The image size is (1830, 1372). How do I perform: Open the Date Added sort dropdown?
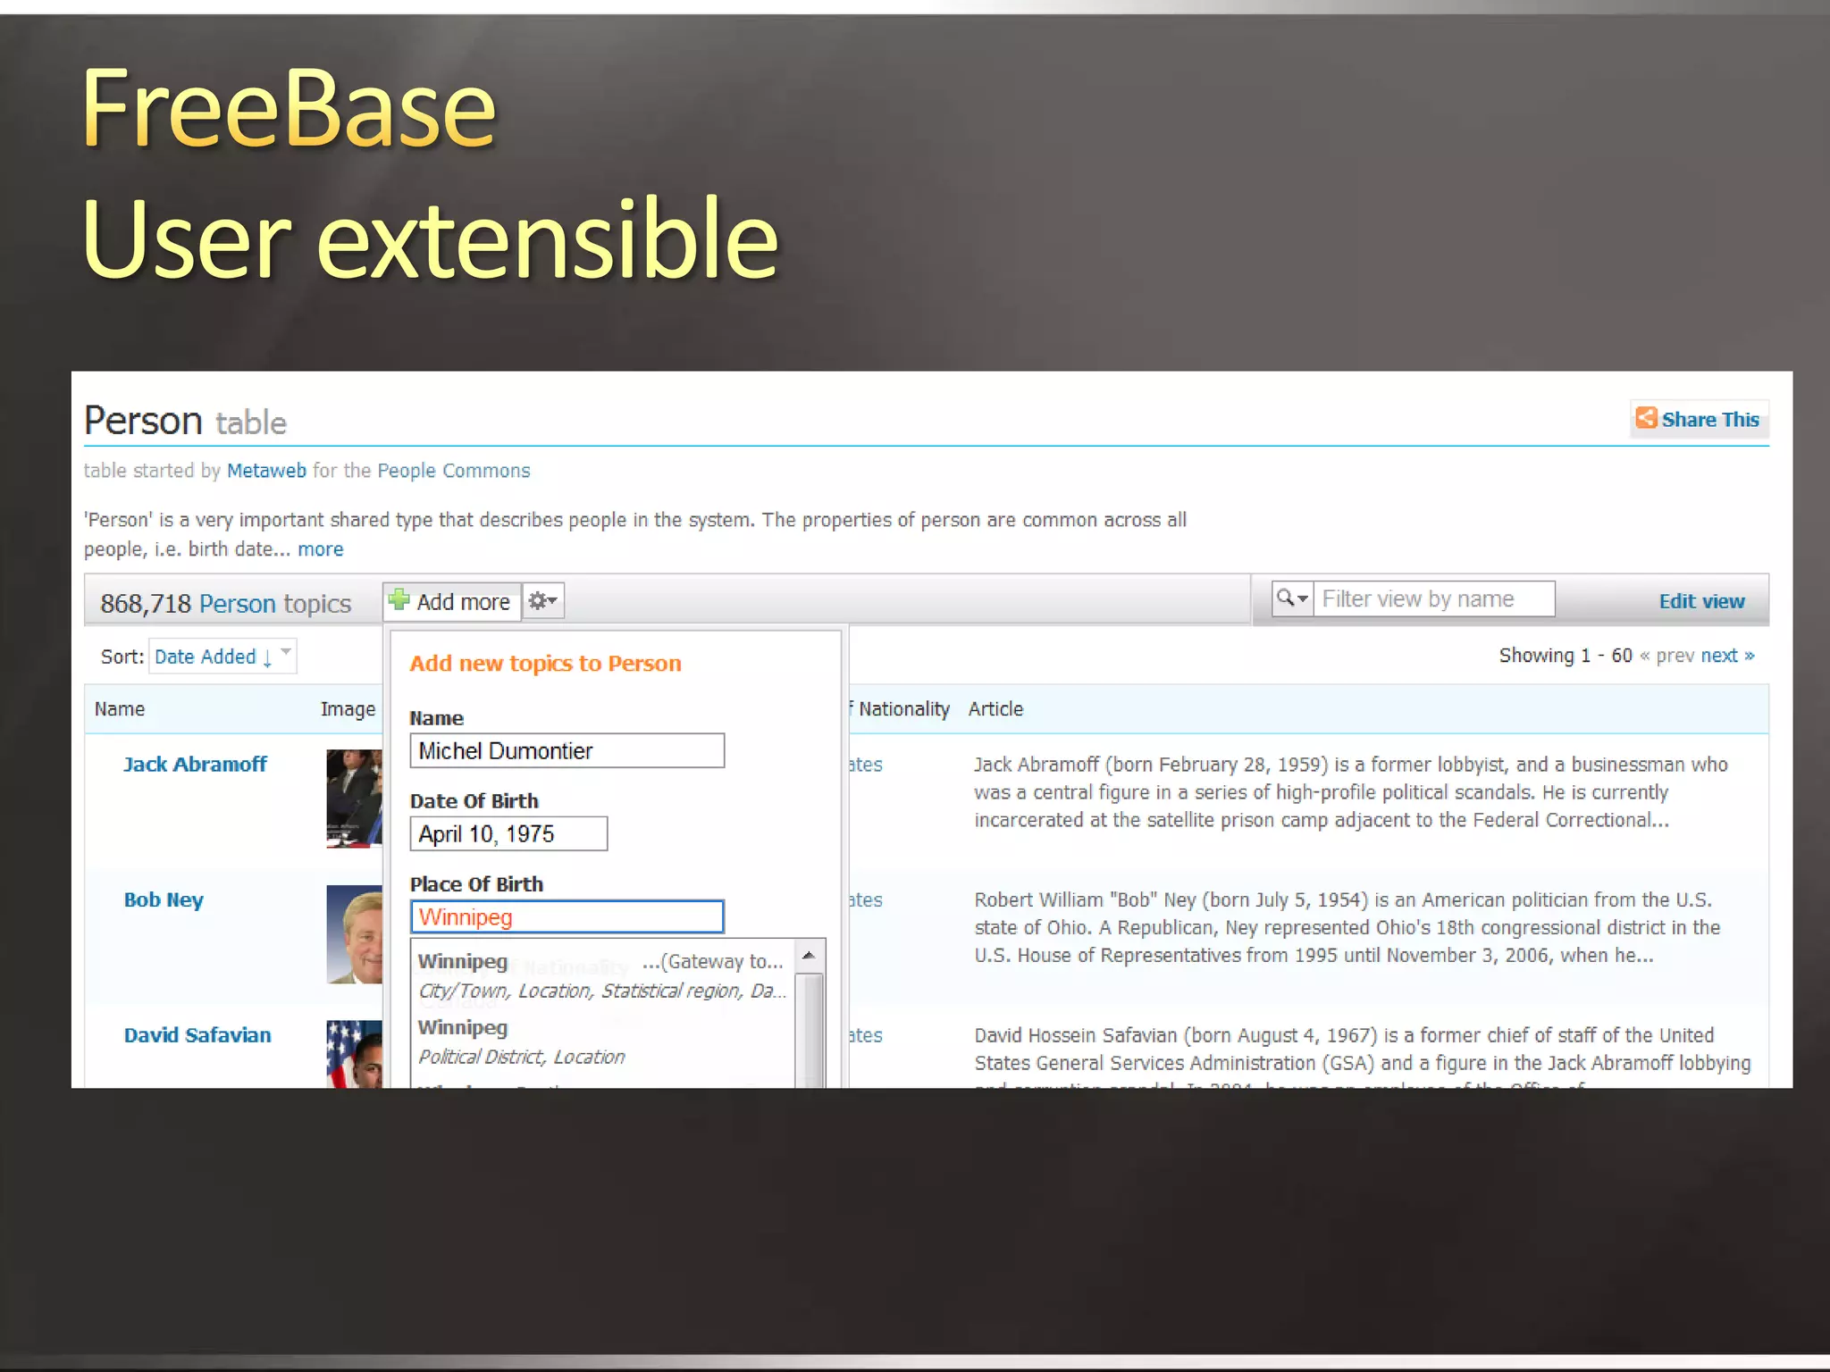click(222, 657)
